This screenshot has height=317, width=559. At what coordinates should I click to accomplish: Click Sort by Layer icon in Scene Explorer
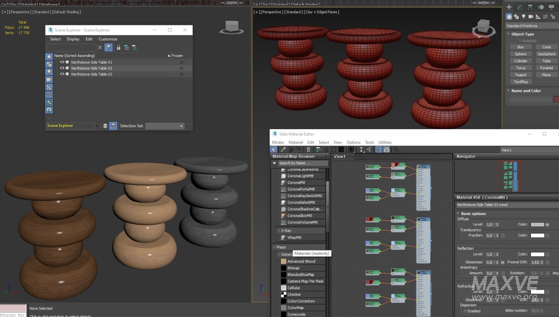(x=105, y=126)
